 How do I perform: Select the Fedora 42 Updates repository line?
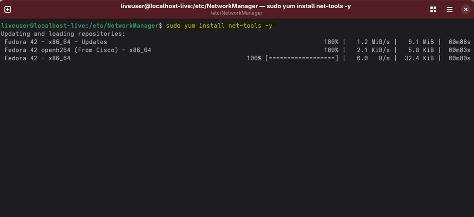tap(56, 42)
